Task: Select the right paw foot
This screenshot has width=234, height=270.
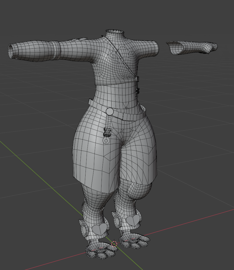Action: tap(135, 241)
